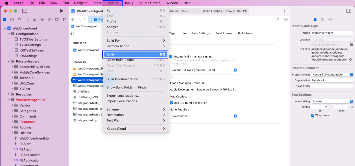The image size is (355, 166).
Task: Click the Run (play) button
Action: click(x=62, y=11)
